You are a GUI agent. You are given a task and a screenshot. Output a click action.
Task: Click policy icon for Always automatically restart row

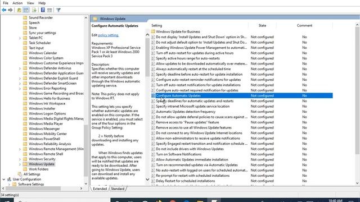(x=153, y=69)
